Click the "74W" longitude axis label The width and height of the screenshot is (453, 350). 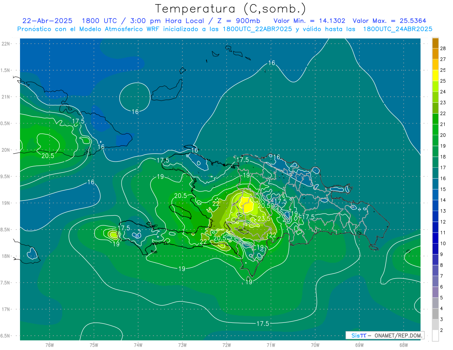tap(138, 345)
